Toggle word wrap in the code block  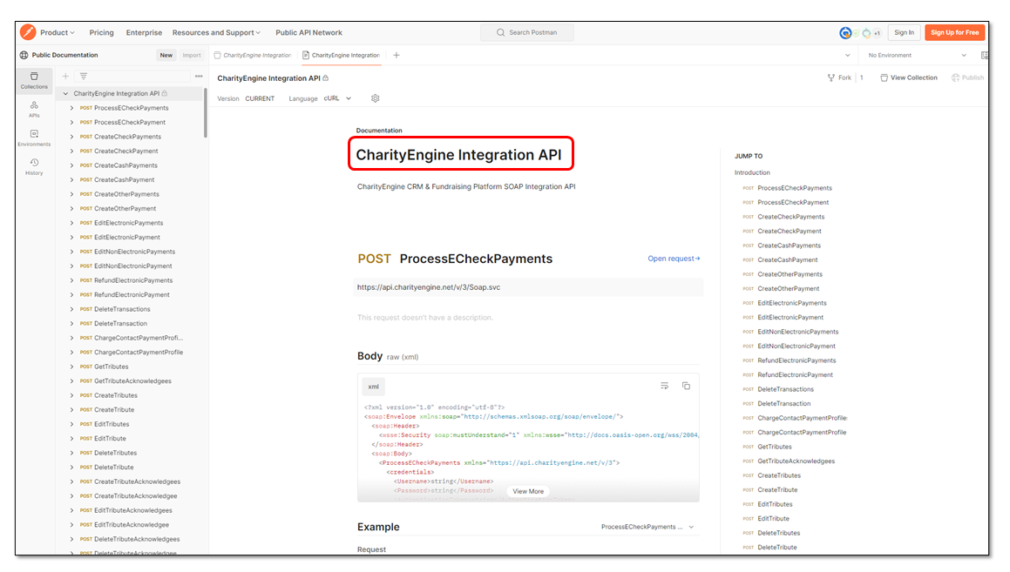(x=664, y=385)
